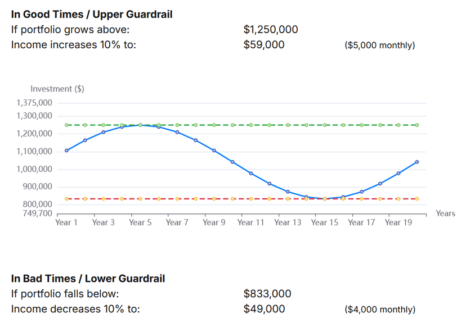This screenshot has height=323, width=466.
Task: Click the ($4,000 monthly) note
Action: tap(380, 310)
